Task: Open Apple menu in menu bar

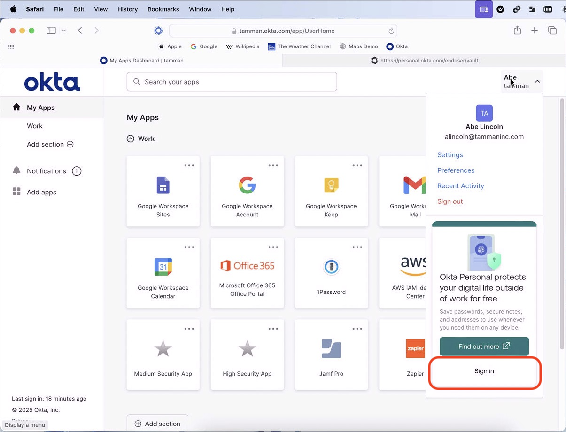Action: click(13, 9)
